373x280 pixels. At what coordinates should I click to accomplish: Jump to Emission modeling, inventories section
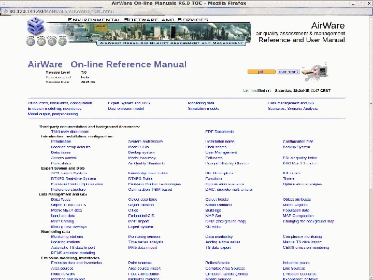54,108
